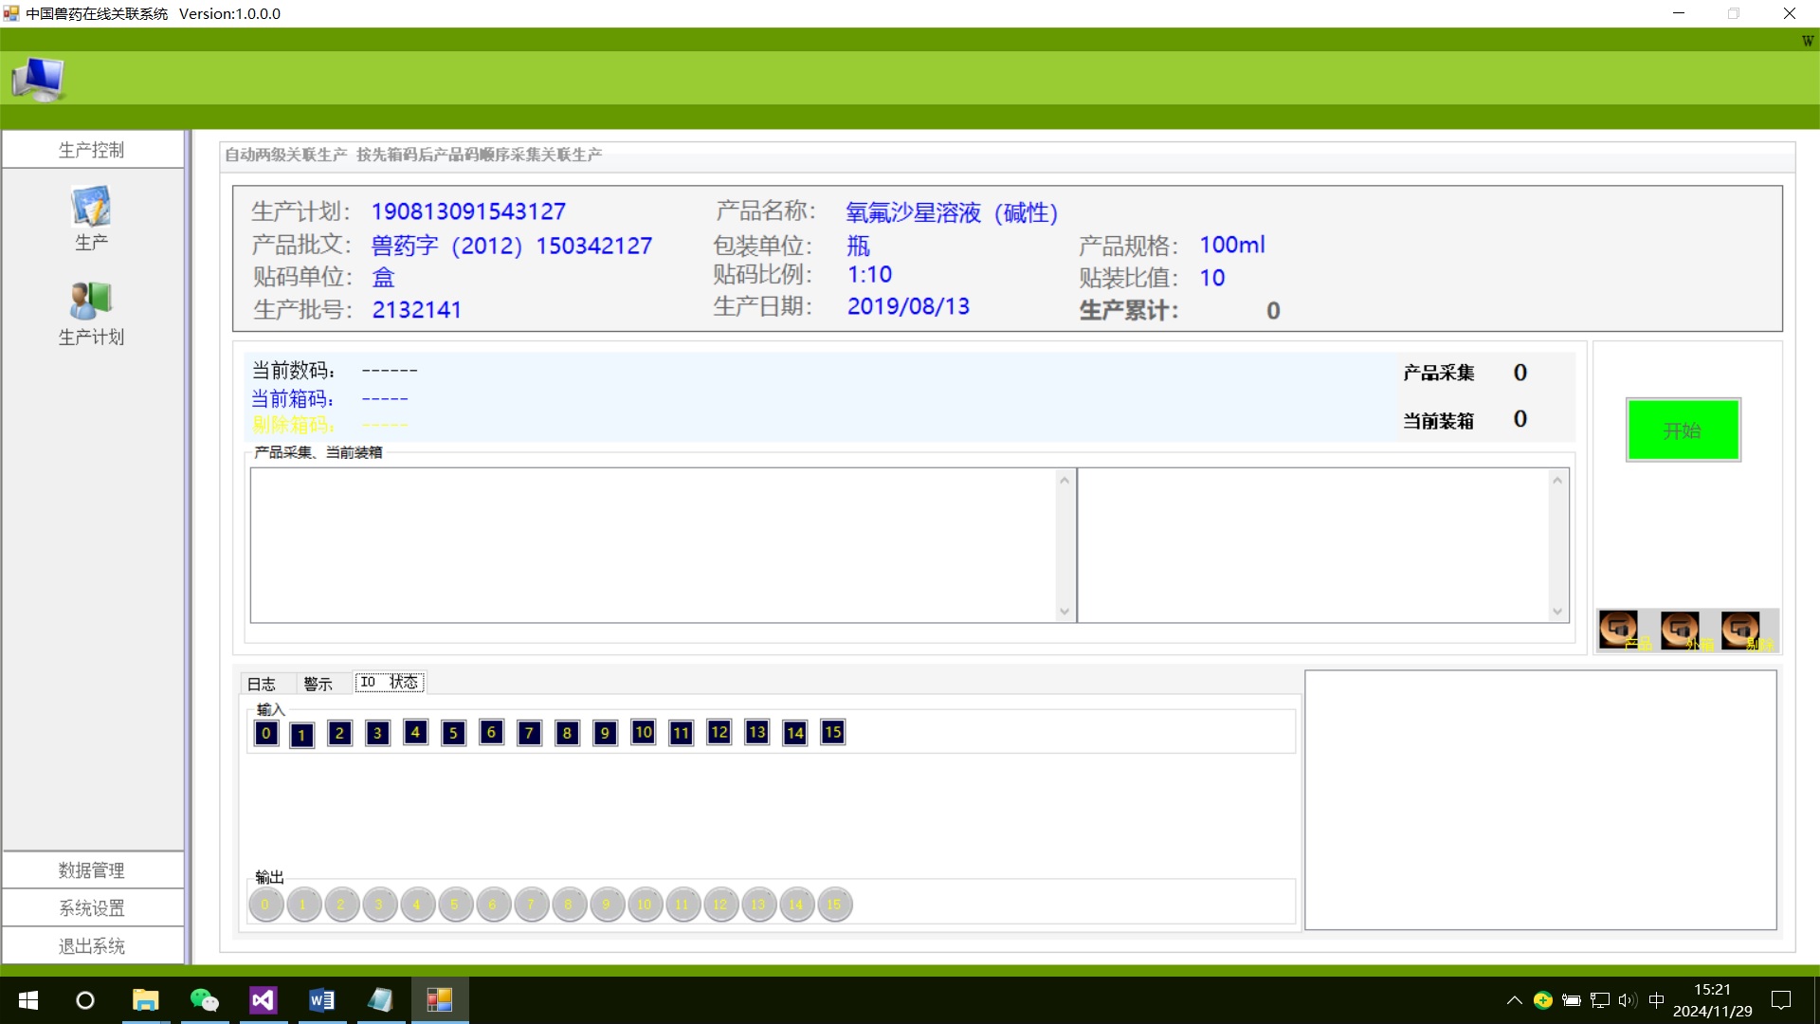Switch to the 警示 warning tab
1820x1024 pixels.
319,683
